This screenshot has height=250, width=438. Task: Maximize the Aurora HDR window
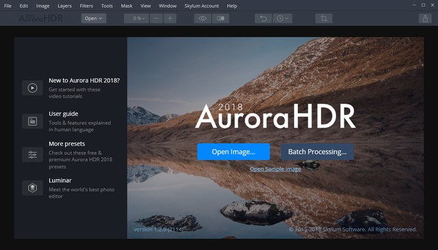point(423,5)
